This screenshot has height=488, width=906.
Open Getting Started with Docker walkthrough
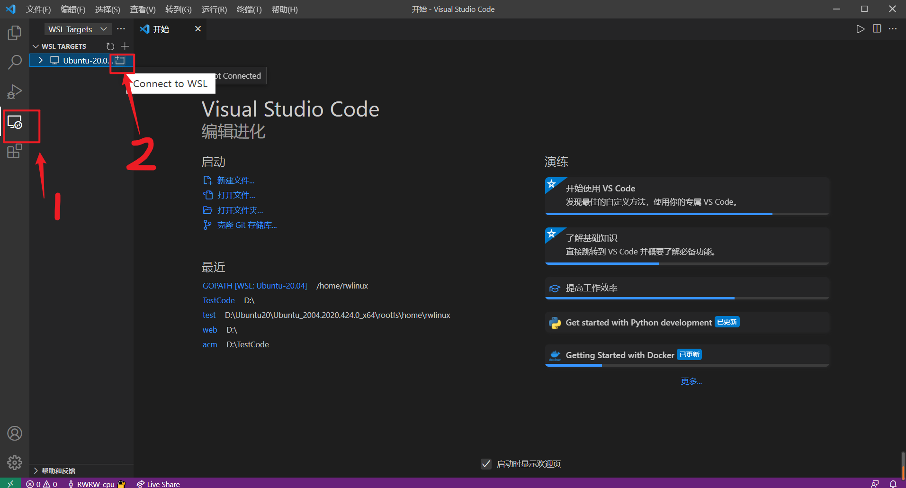pyautogui.click(x=687, y=355)
